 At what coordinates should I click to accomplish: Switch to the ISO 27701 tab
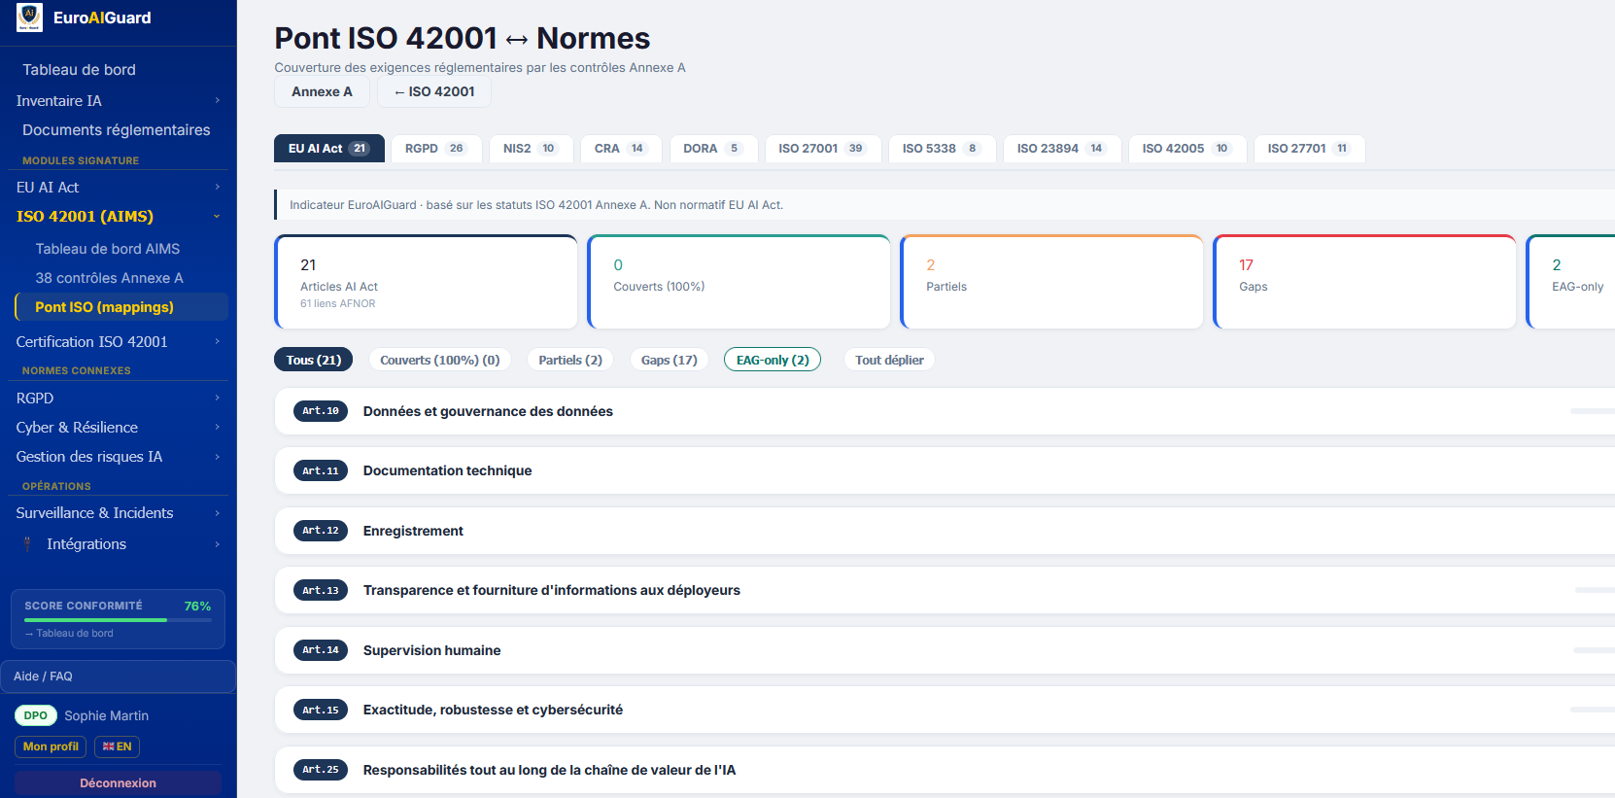click(x=1309, y=149)
